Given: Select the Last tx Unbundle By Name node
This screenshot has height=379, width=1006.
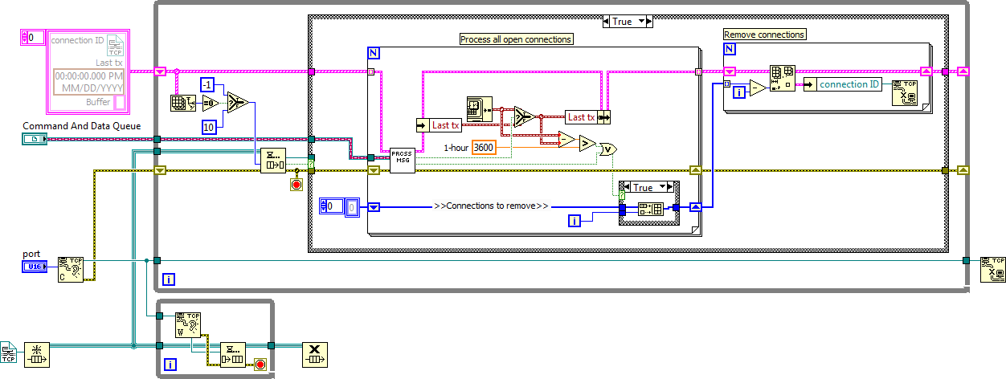Looking at the screenshot, I should [439, 125].
